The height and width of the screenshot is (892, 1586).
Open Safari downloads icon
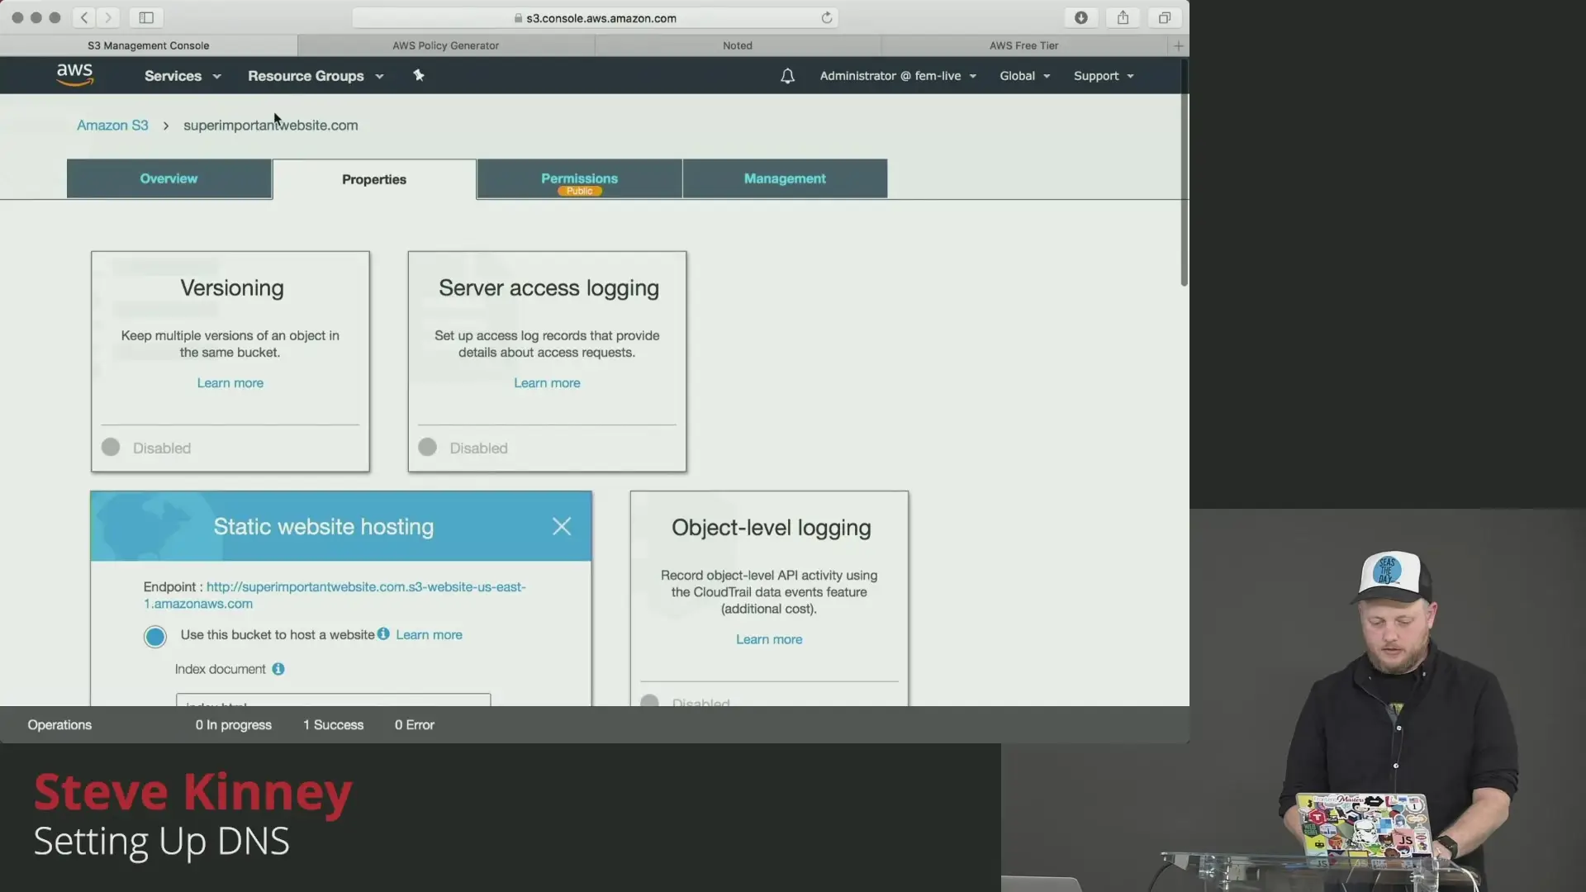pyautogui.click(x=1080, y=17)
